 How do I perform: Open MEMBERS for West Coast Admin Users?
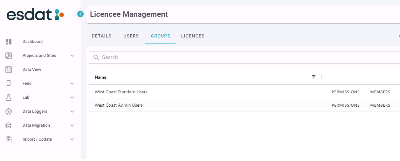380,105
